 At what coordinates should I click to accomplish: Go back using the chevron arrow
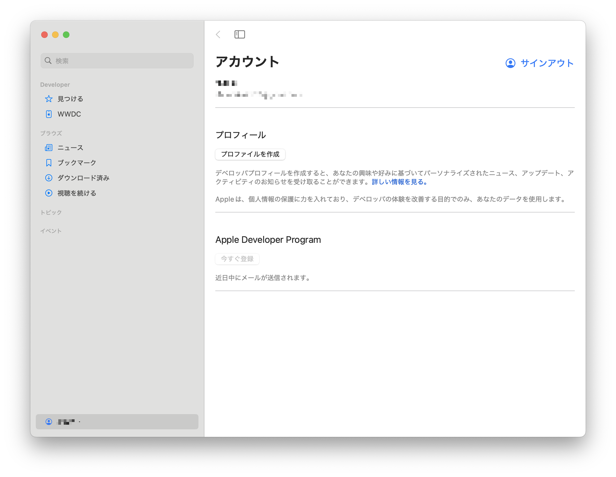click(x=218, y=34)
